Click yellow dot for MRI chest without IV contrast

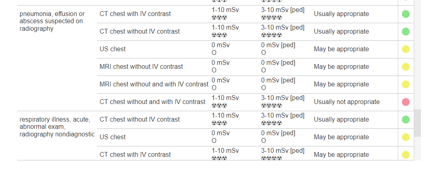pyautogui.click(x=406, y=67)
